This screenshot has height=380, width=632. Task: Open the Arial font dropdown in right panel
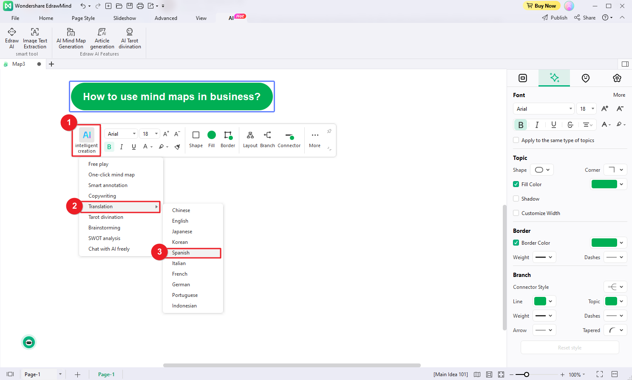[544, 109]
